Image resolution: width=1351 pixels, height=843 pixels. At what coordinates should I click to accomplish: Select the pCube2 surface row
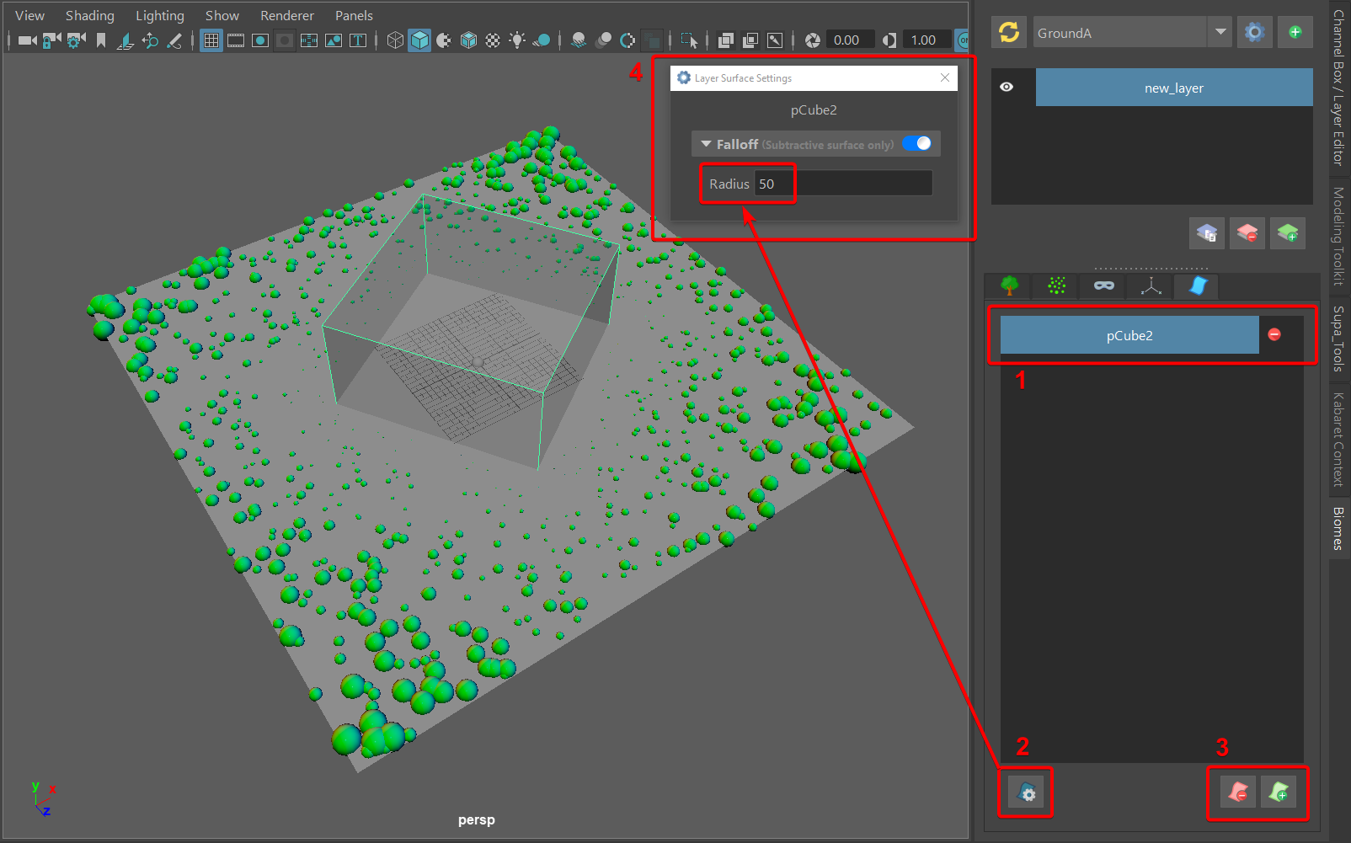tap(1129, 335)
